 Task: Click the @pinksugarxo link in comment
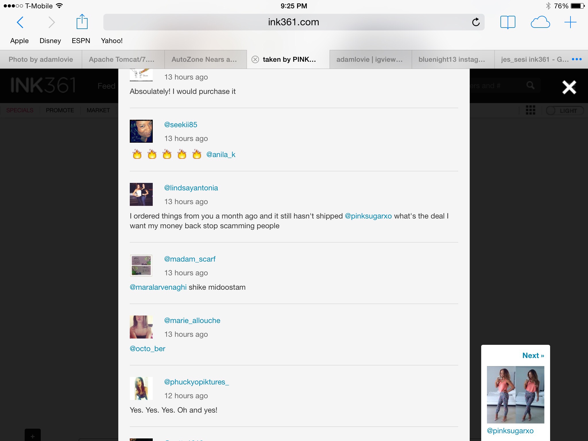tap(368, 215)
